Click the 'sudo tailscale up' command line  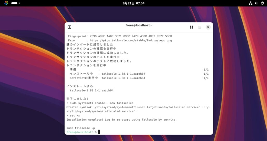tap(81, 128)
